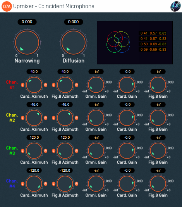Click Chan. #3 Fig.8 Azimuth R marker
Screen dimensions: 182x207
click(77, 151)
